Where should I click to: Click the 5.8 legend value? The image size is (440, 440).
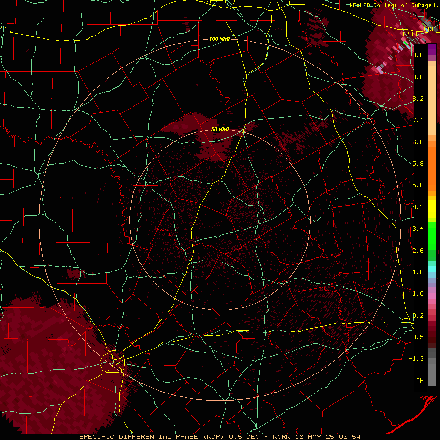tap(418, 164)
